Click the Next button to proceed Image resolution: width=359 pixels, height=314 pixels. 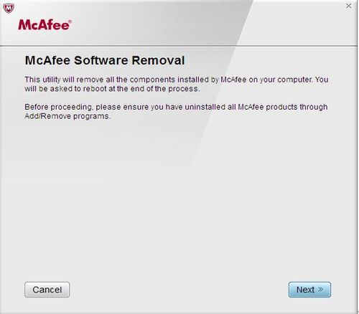(309, 290)
